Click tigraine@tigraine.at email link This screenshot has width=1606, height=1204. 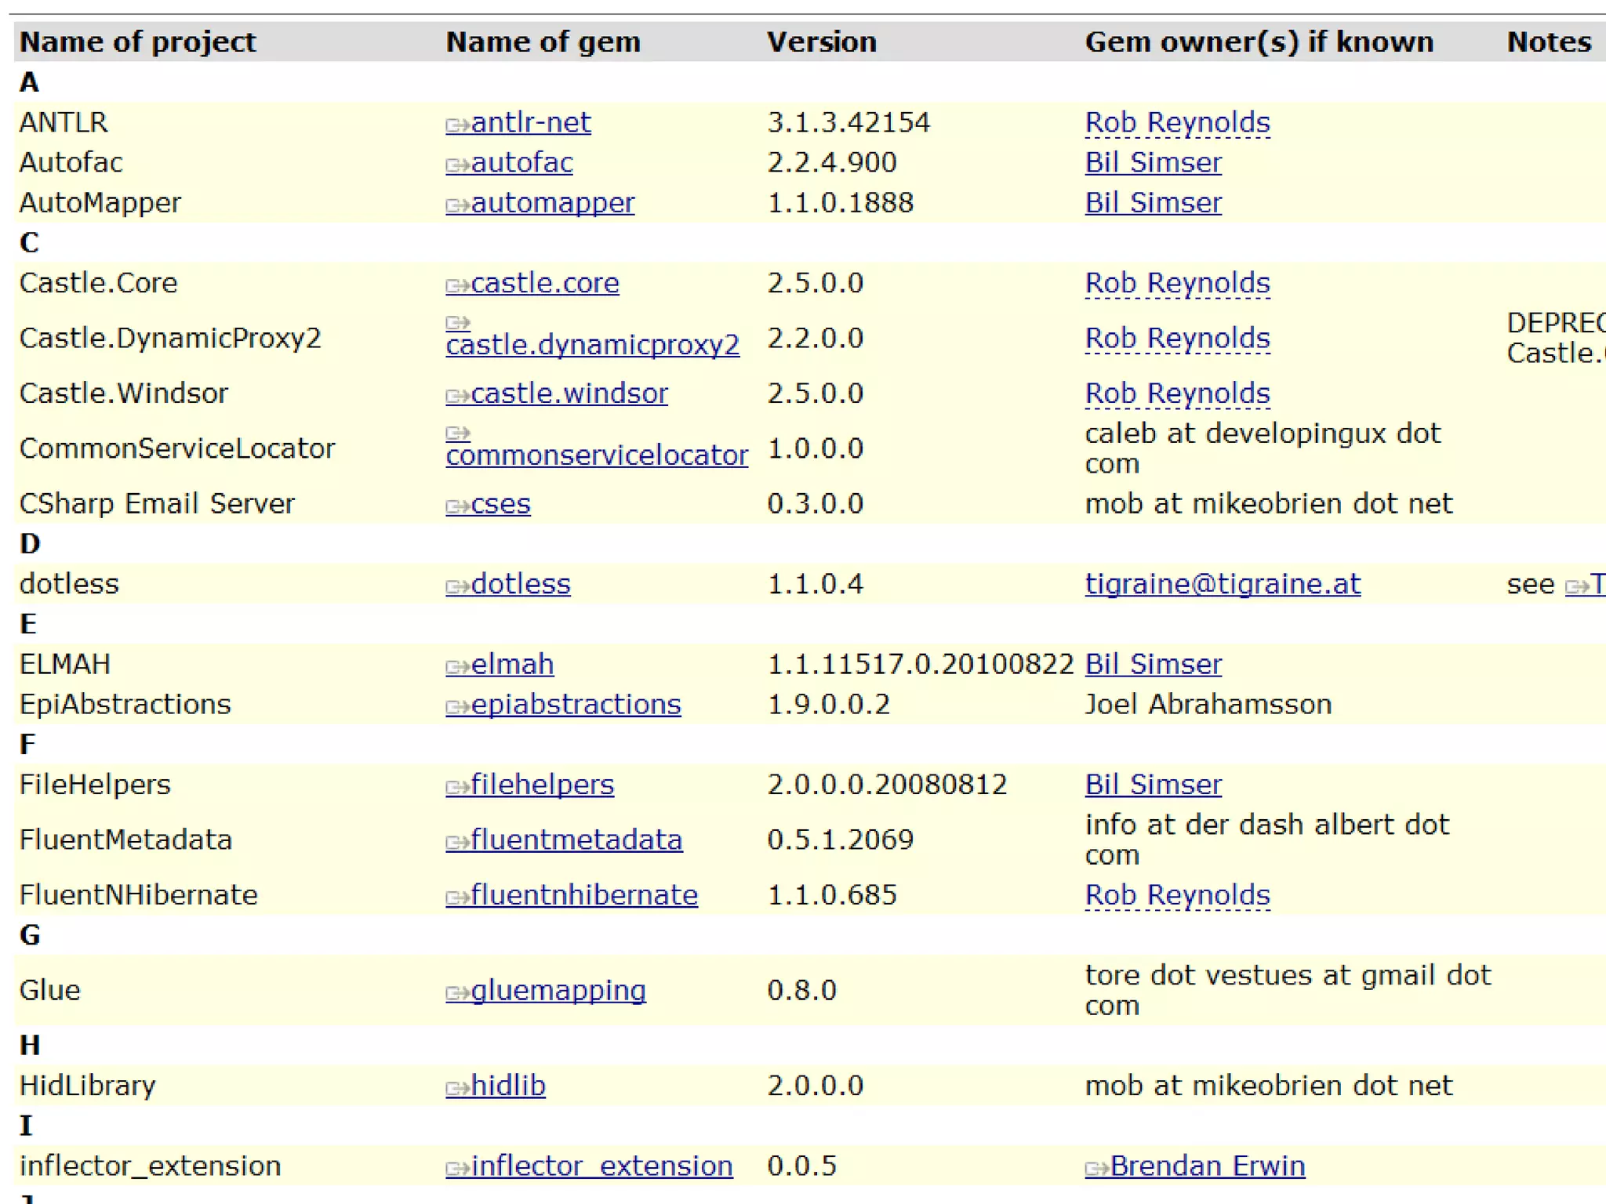pyautogui.click(x=1222, y=584)
